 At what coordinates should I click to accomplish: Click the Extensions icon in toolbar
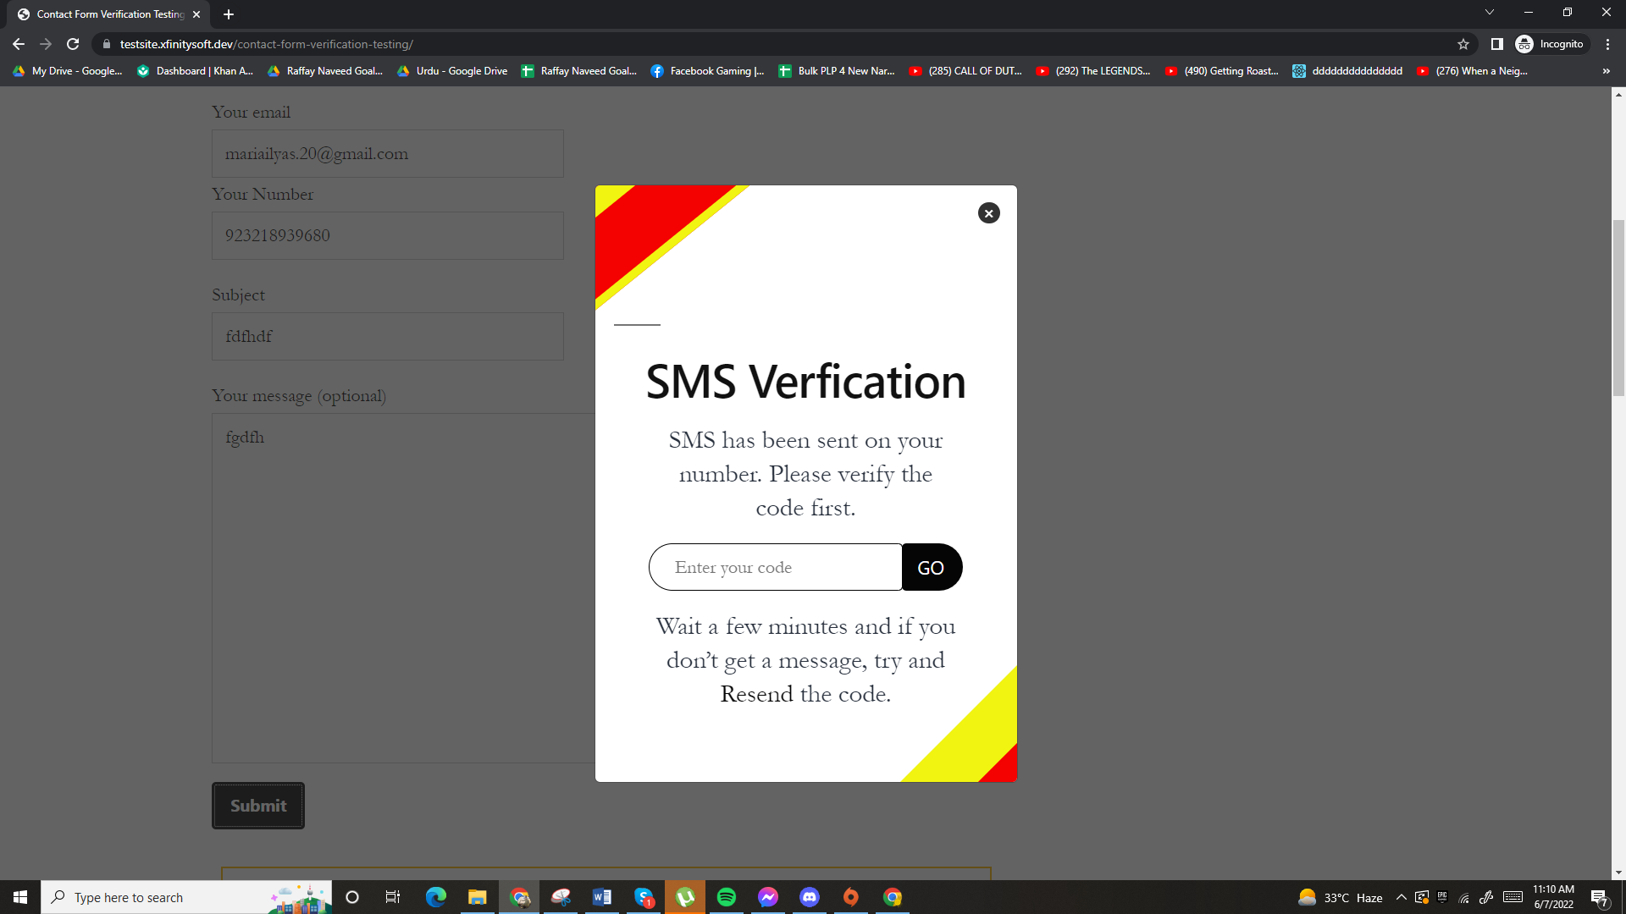pyautogui.click(x=1496, y=43)
